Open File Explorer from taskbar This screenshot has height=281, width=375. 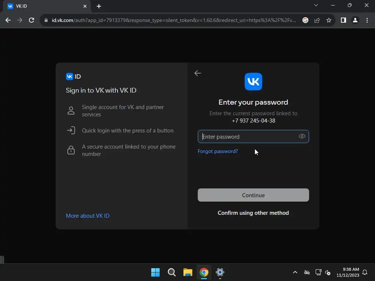coord(188,272)
